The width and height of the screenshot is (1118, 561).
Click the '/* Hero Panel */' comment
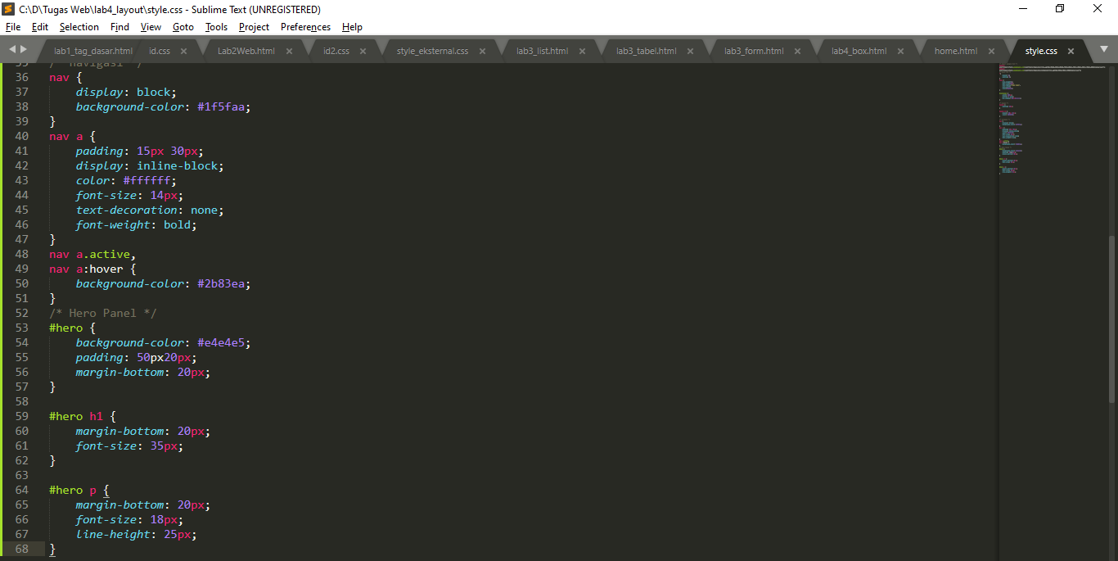click(x=103, y=313)
